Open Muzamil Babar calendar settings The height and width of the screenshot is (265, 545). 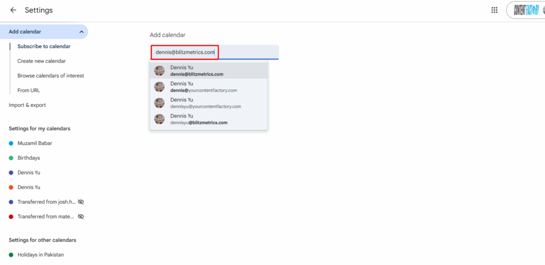click(x=35, y=143)
